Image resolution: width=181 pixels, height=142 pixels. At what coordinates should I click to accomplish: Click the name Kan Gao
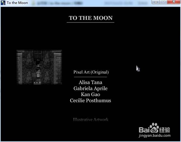click(90, 94)
